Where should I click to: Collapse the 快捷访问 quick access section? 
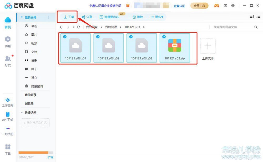pos(22,113)
